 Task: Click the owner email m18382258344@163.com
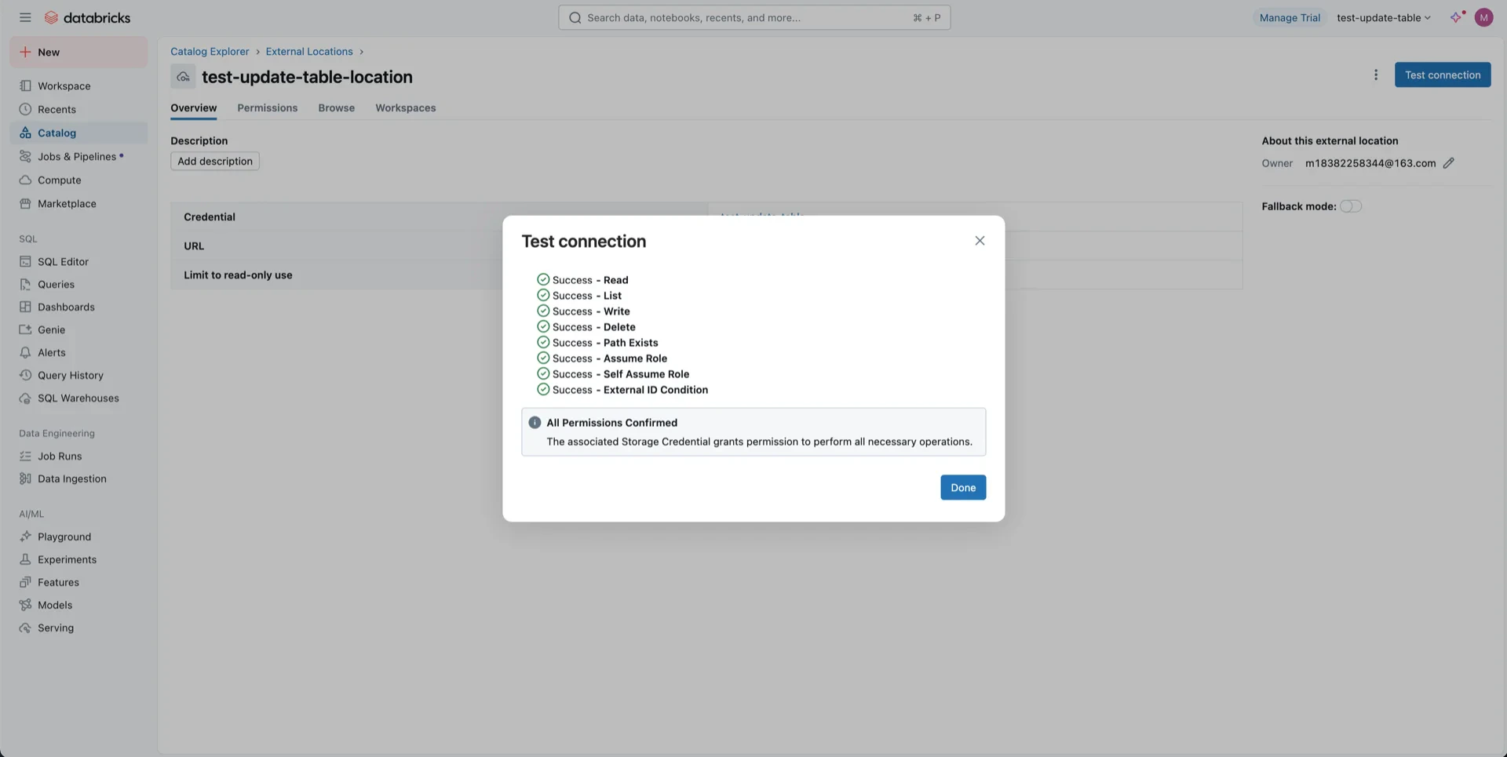1370,163
